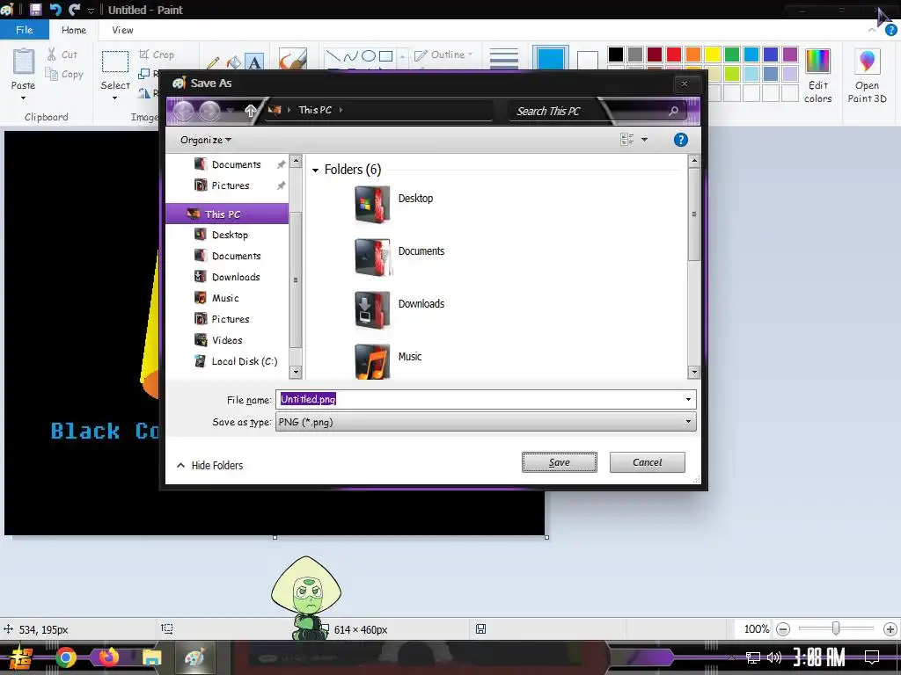The height and width of the screenshot is (675, 901).
Task: Open the File menu in Paint
Action: tap(24, 30)
